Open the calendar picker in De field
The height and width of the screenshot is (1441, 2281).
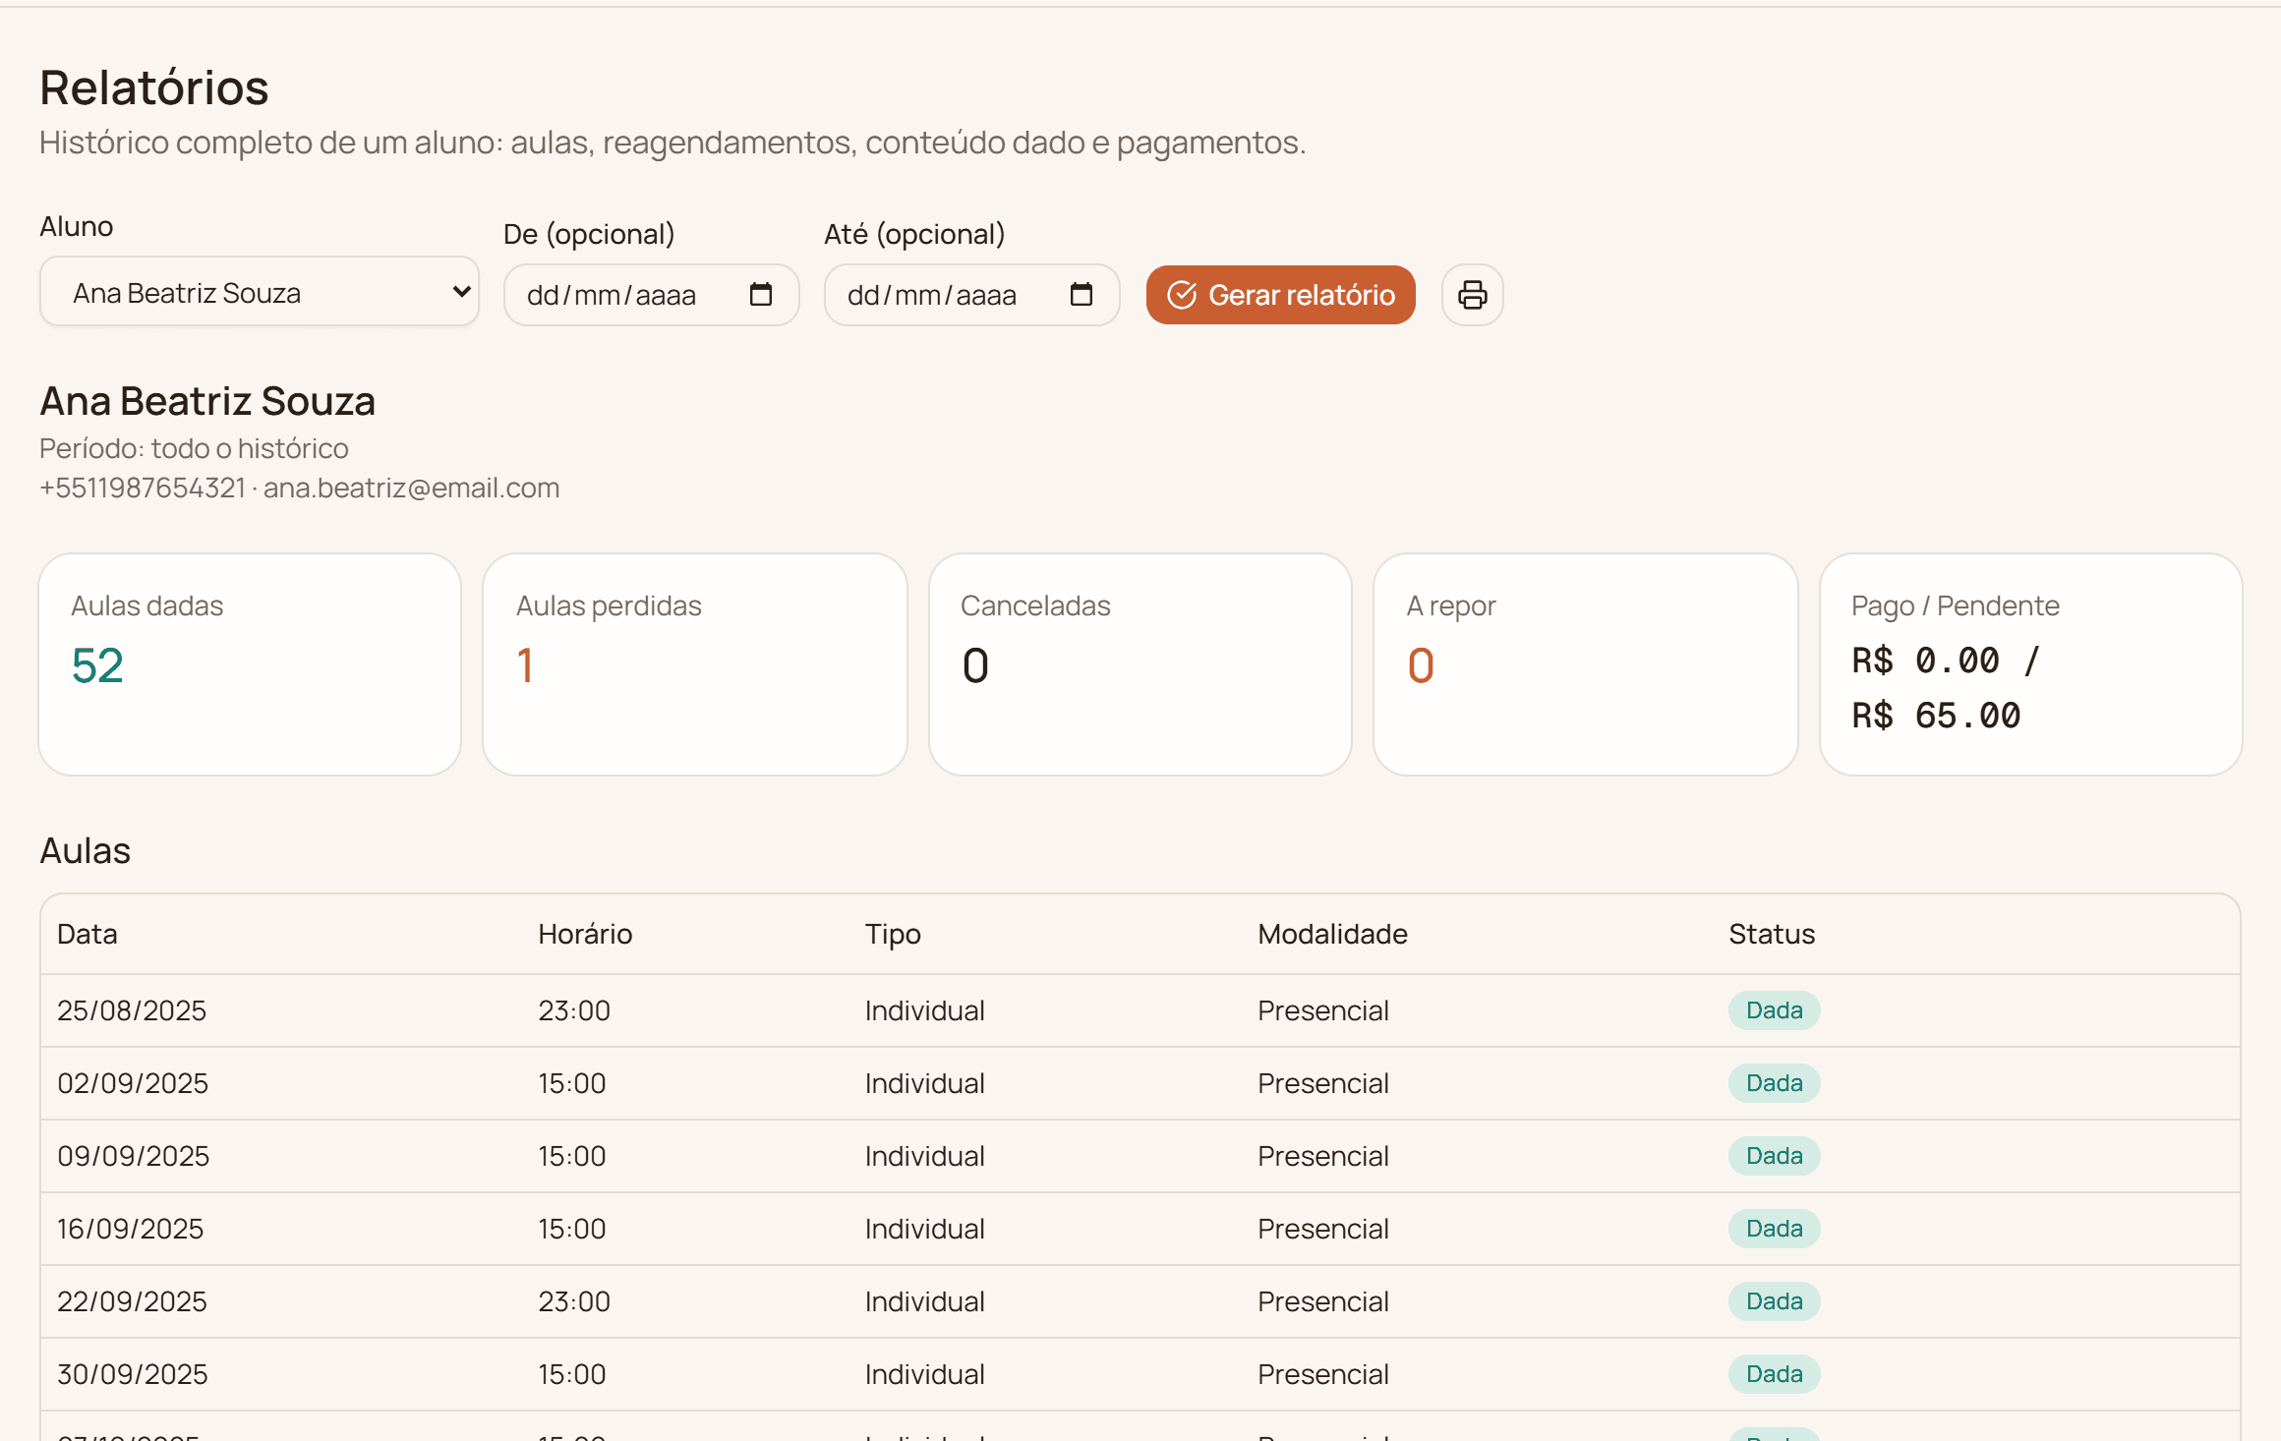pyautogui.click(x=760, y=294)
